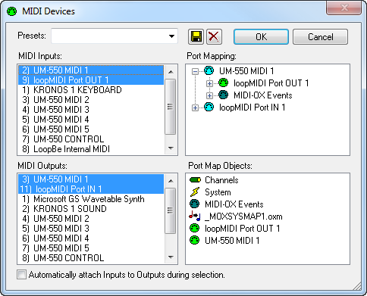Click the Channels icon in Port Map Objects
The height and width of the screenshot is (296, 367).
[195, 180]
